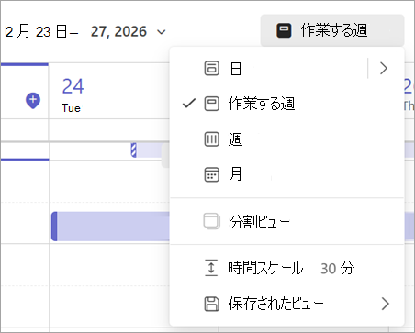Click the 保存されたビュー label
Image resolution: width=415 pixels, height=333 pixels.
tap(275, 304)
